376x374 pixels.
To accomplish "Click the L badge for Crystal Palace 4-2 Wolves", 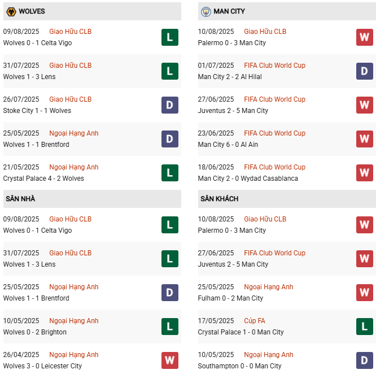I will [169, 173].
